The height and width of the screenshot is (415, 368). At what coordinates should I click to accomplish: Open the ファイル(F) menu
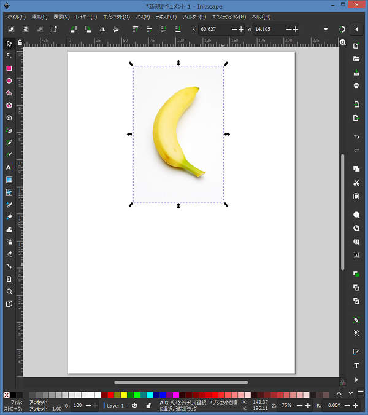[16, 17]
